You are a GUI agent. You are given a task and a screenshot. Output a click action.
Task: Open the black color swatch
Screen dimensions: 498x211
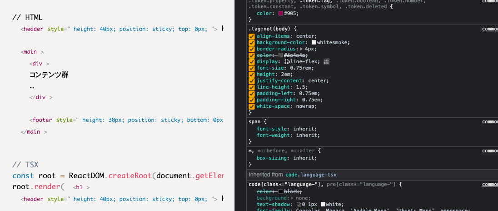click(280, 191)
